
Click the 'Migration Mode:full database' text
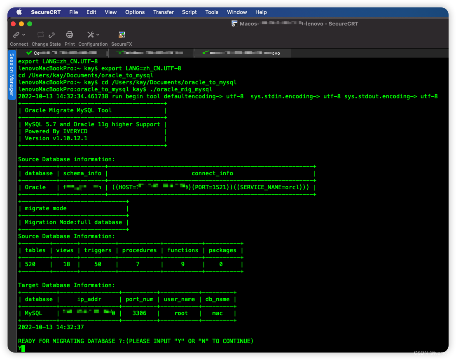pos(73,222)
